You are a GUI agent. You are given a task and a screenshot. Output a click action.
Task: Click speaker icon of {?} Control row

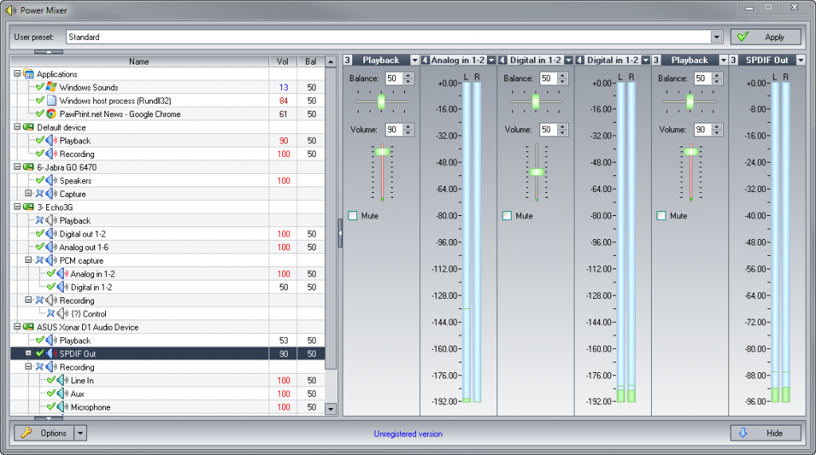pyautogui.click(x=62, y=313)
